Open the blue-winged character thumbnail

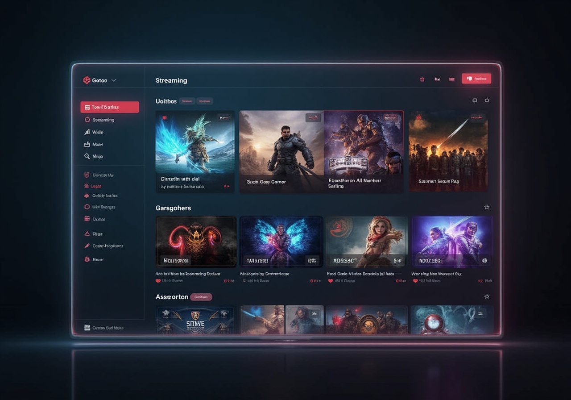[281, 241]
